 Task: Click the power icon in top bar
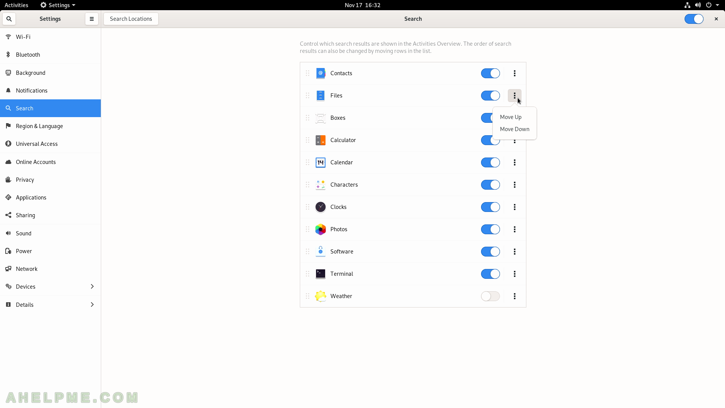[x=709, y=5]
